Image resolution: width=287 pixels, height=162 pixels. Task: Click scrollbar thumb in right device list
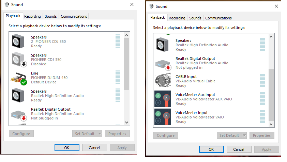click(271, 95)
